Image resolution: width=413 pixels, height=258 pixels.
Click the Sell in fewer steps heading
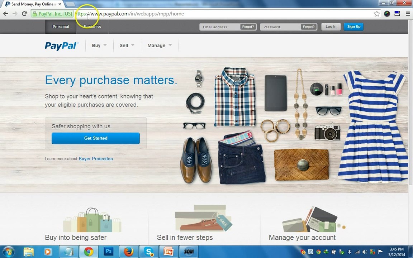(185, 238)
